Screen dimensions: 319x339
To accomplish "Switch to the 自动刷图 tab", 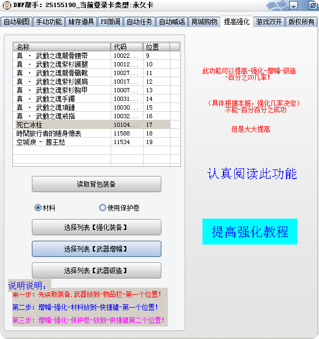I will pos(17,22).
